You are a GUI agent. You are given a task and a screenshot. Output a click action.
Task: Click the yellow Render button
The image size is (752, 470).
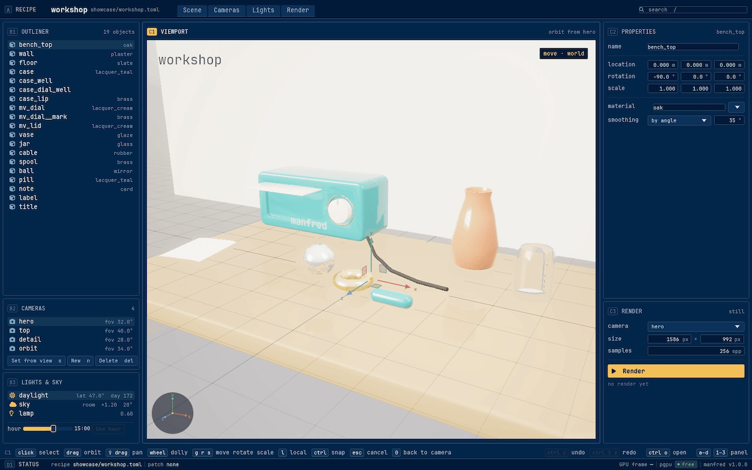[x=676, y=371]
